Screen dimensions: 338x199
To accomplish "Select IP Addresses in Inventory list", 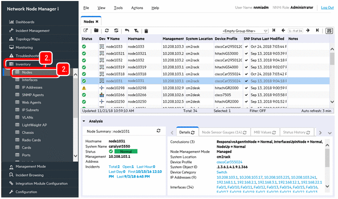I will pyautogui.click(x=33, y=87).
